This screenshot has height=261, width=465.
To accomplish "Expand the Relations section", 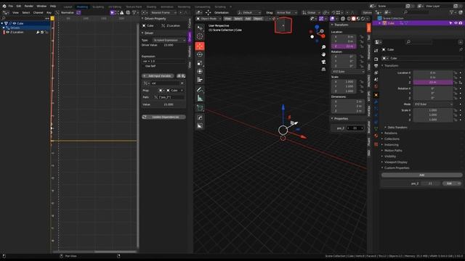I will tap(391, 133).
